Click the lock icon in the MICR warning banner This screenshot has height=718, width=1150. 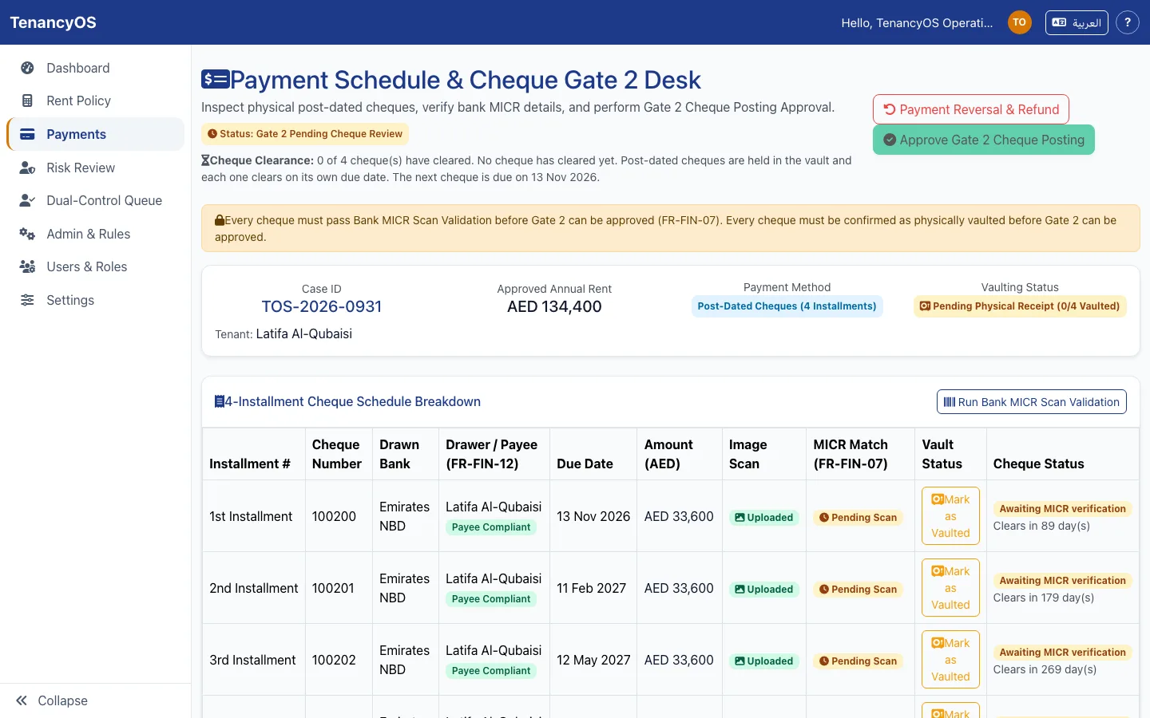click(x=220, y=220)
